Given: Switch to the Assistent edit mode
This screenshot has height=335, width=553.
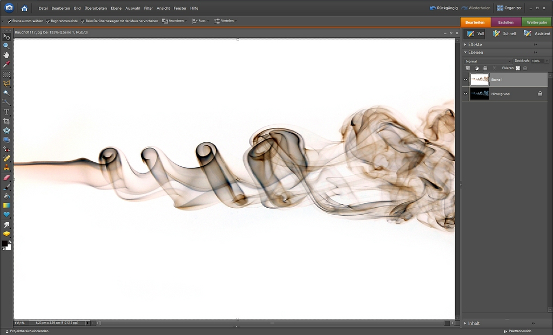Looking at the screenshot, I should click(537, 33).
